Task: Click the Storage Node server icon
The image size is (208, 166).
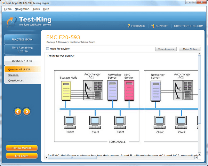Action: tap(66, 91)
